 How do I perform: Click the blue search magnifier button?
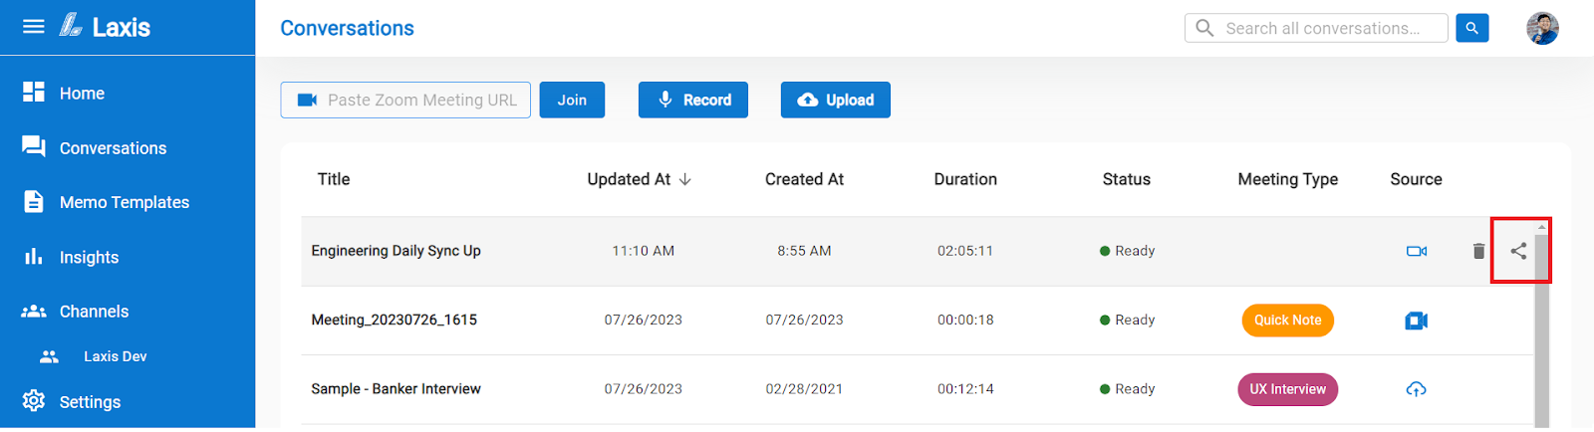click(x=1472, y=28)
